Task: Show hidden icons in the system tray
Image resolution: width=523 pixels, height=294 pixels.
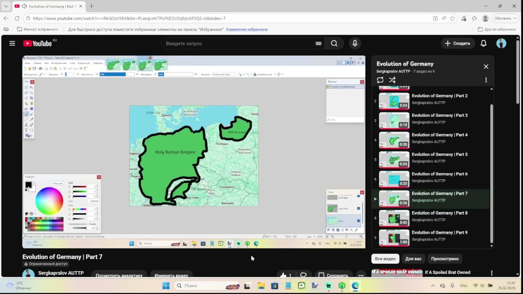Action: click(433, 286)
